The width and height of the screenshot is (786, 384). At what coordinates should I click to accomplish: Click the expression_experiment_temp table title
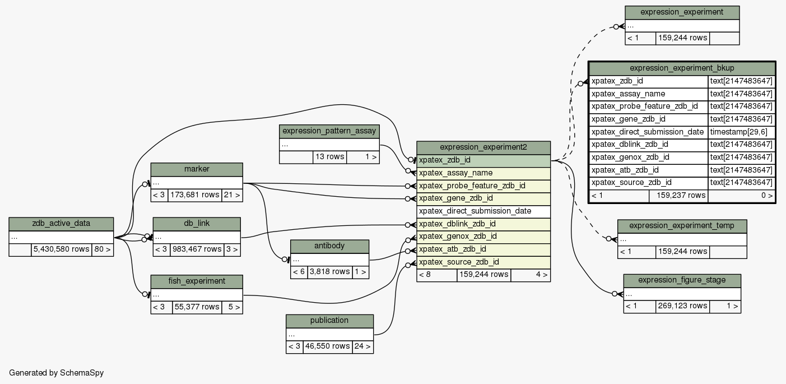click(682, 226)
